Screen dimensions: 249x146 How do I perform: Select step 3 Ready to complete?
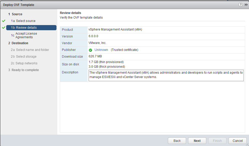[24, 70]
